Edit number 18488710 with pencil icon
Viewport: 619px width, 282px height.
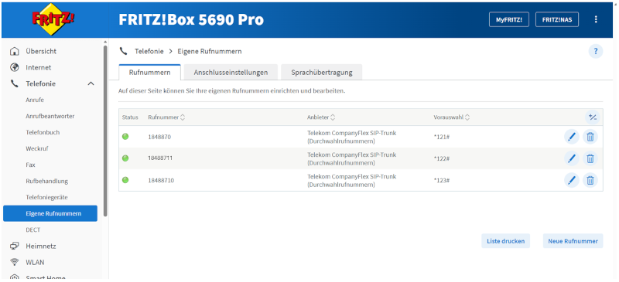571,180
